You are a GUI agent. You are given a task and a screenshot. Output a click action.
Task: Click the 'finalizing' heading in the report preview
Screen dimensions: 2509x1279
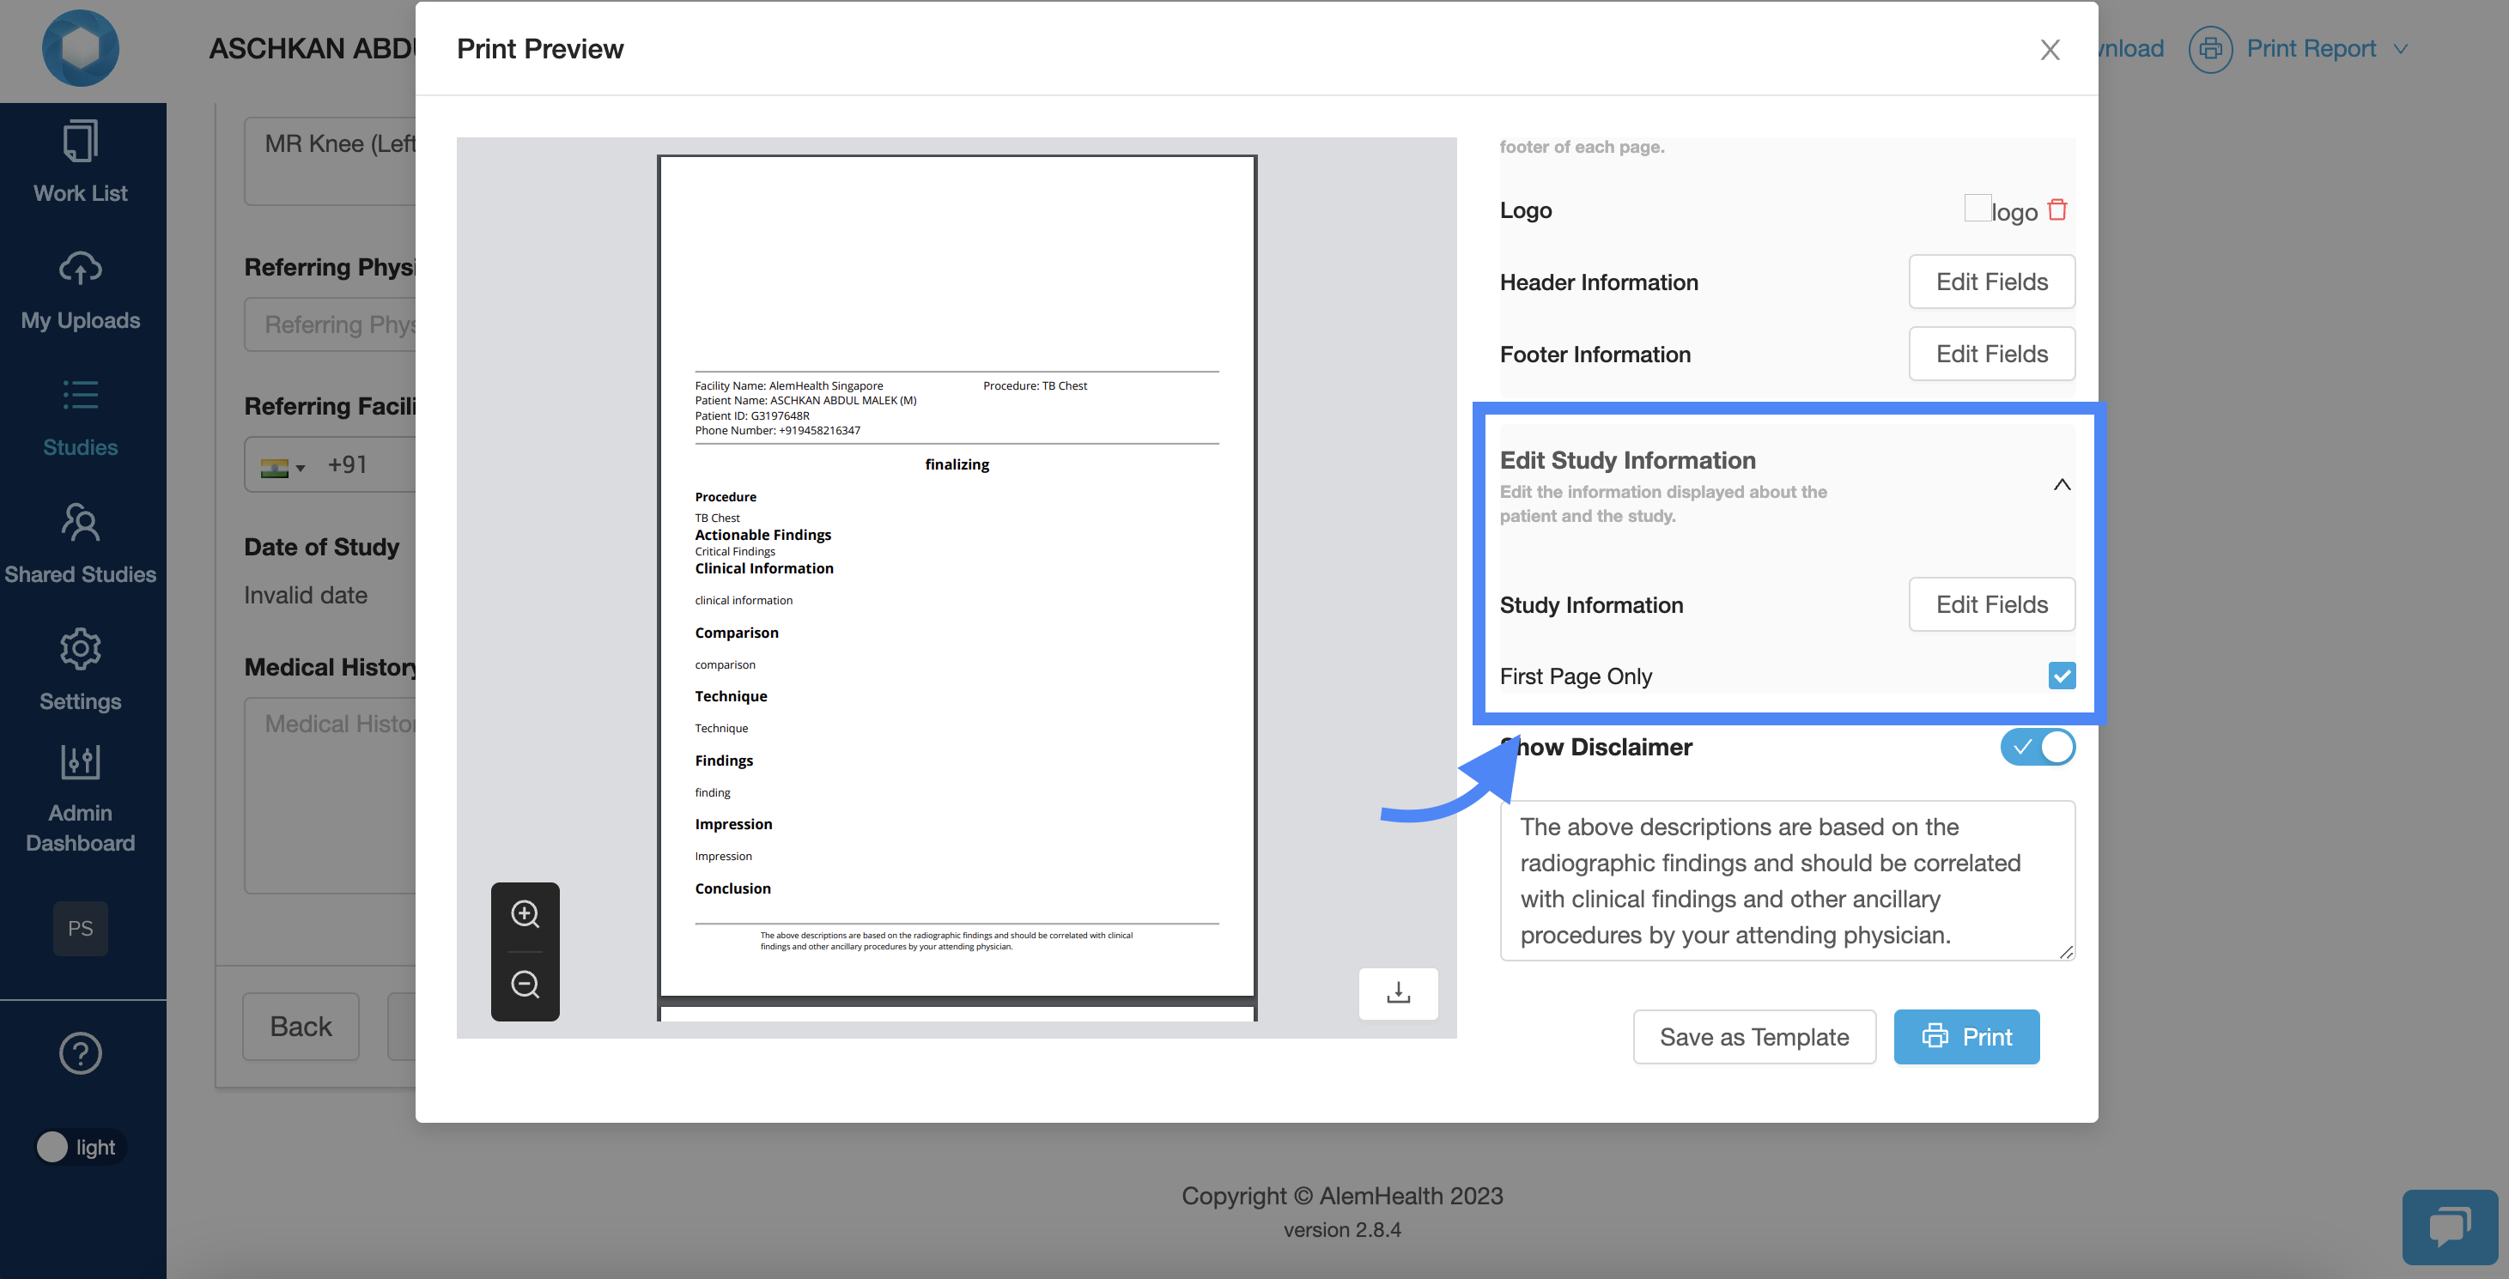pyautogui.click(x=957, y=464)
